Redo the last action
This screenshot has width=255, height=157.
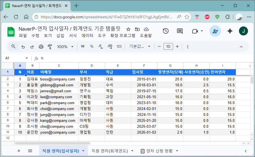(x=32, y=47)
